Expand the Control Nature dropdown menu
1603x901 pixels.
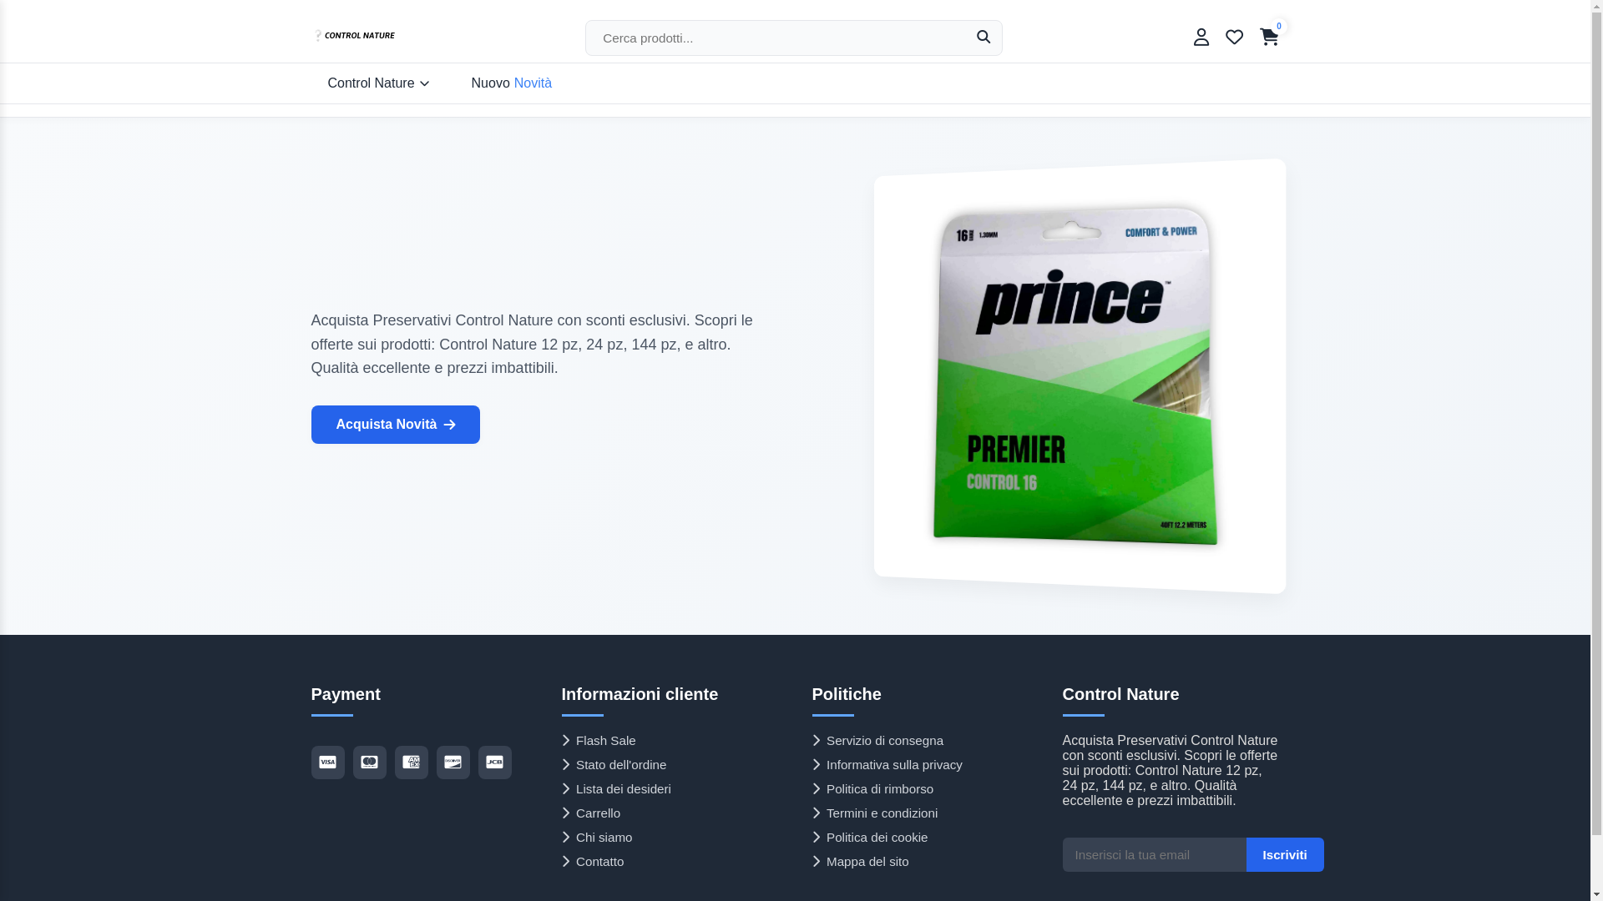tap(378, 83)
